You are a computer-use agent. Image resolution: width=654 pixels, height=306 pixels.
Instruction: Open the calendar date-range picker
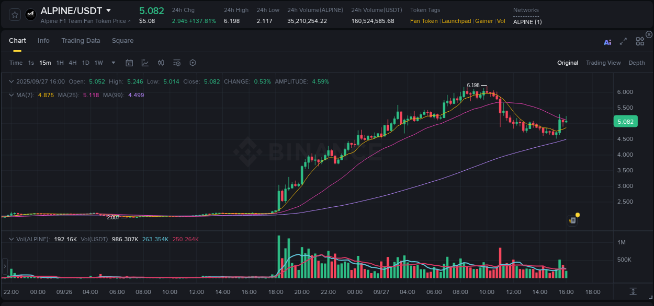pos(129,62)
